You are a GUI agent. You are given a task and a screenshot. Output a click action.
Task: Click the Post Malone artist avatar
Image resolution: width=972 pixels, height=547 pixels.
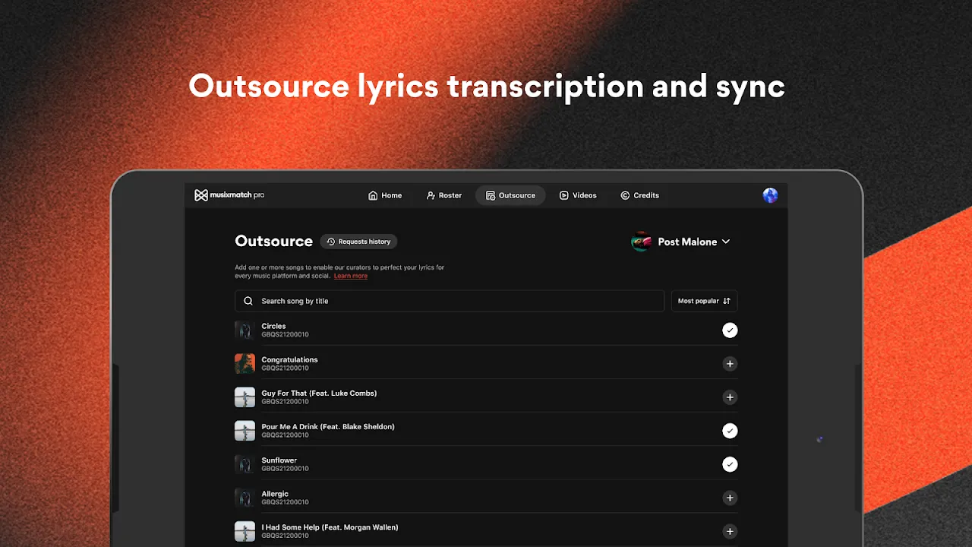pos(642,242)
